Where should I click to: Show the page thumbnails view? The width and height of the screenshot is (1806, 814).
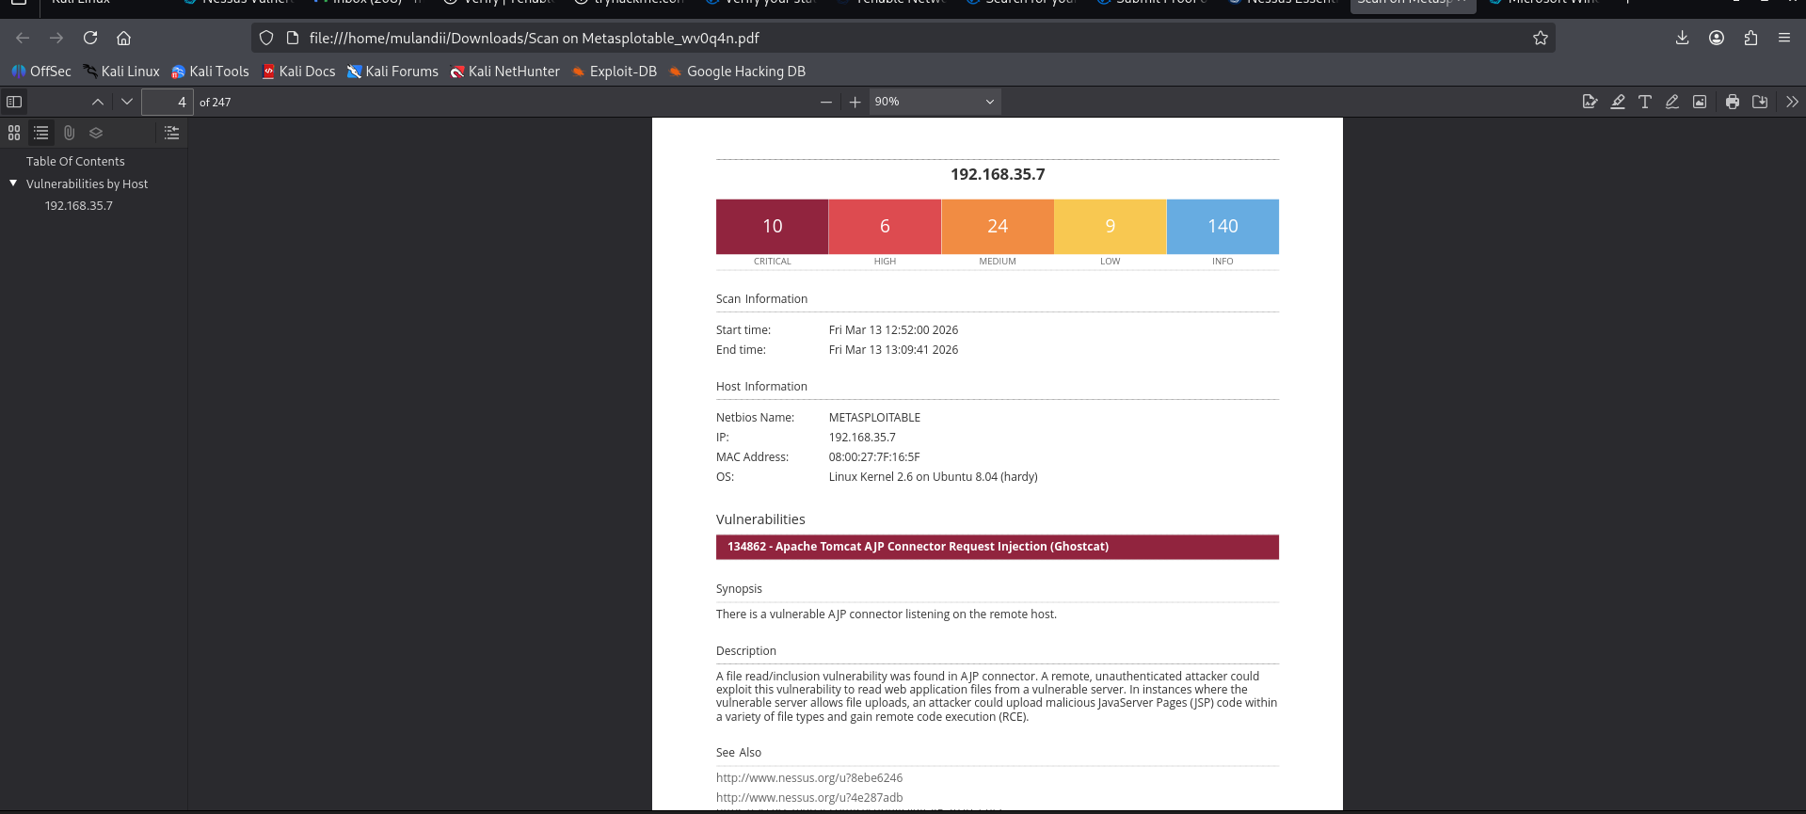click(14, 133)
